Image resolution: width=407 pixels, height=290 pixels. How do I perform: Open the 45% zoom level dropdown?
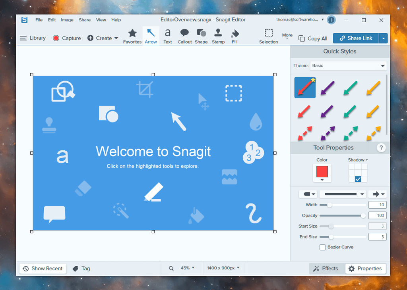point(188,268)
